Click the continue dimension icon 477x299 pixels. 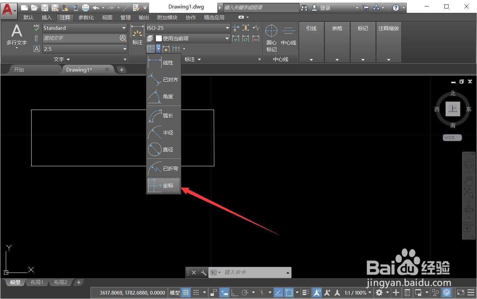(176, 49)
